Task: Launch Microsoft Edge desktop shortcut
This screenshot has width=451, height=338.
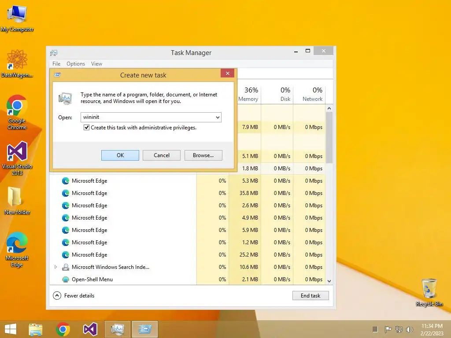Action: [x=17, y=250]
